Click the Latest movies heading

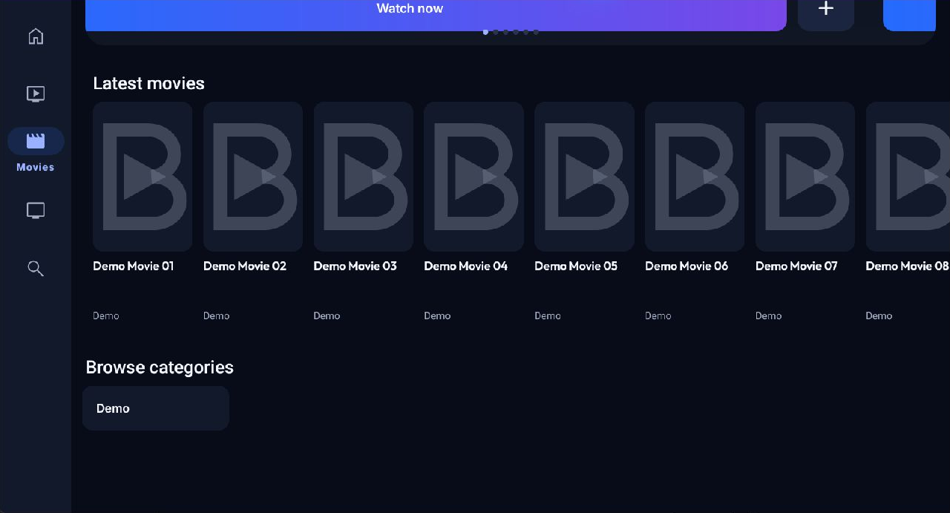pos(149,83)
